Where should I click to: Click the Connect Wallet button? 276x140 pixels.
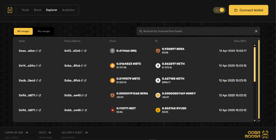point(248,10)
